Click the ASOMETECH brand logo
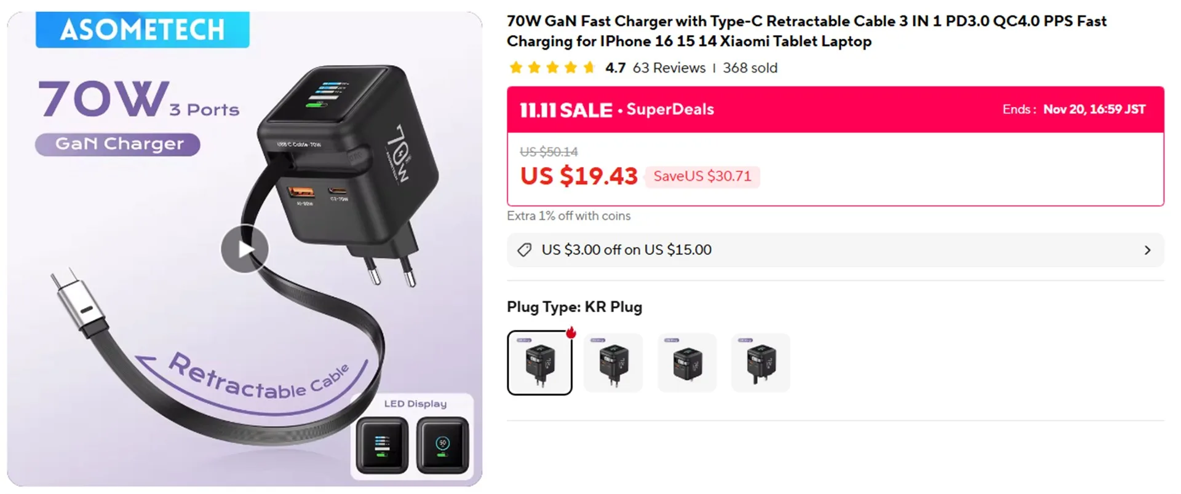Viewport: 1181px width, 494px height. (x=143, y=29)
